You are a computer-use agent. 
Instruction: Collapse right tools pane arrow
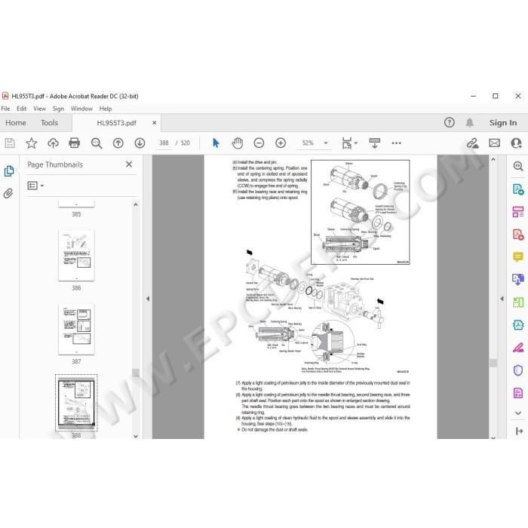[x=502, y=299]
